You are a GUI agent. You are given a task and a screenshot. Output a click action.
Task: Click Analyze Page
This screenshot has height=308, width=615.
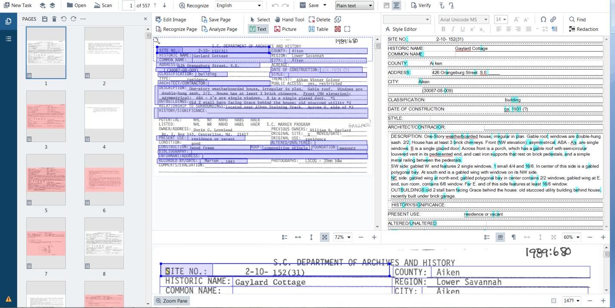[219, 29]
